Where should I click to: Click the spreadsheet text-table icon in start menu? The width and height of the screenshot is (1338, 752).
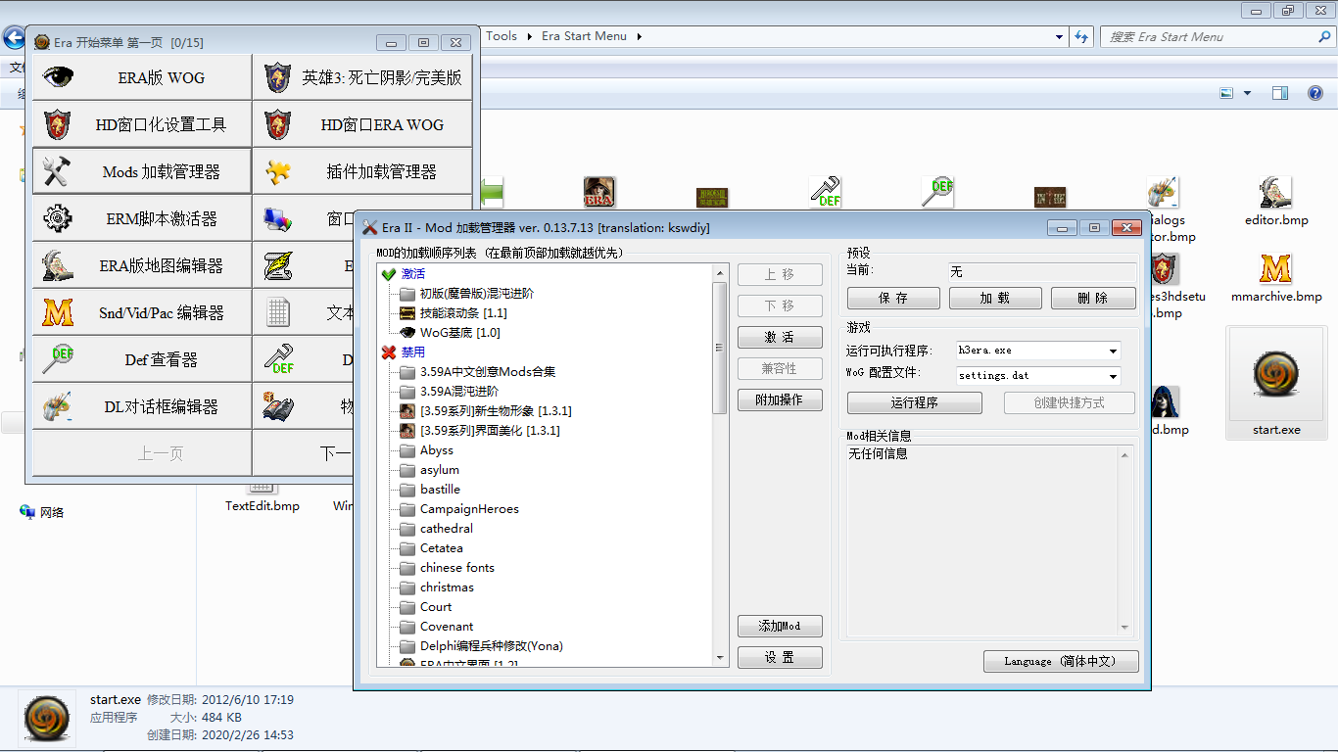[278, 312]
